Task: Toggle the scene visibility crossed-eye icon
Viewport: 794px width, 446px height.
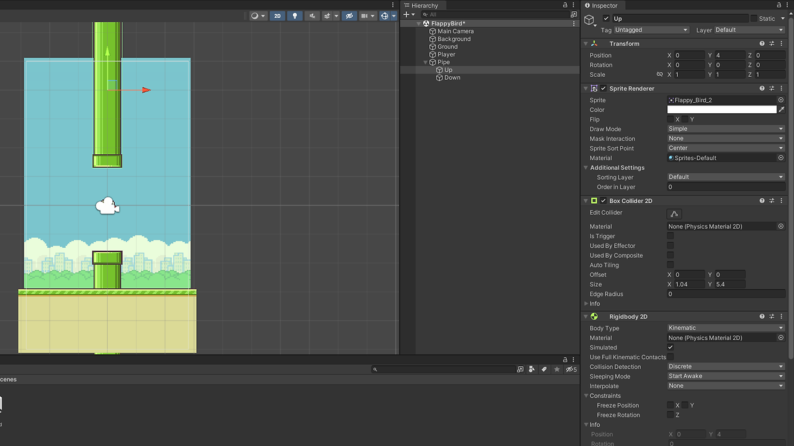Action: point(349,16)
